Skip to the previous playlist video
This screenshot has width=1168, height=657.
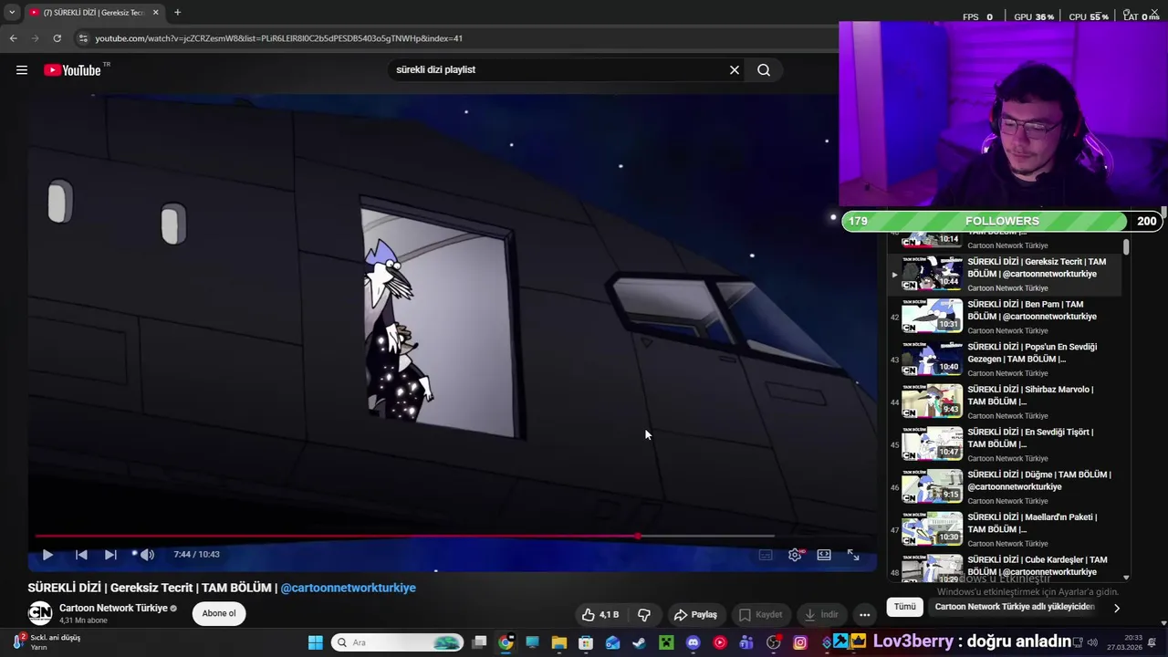(81, 554)
